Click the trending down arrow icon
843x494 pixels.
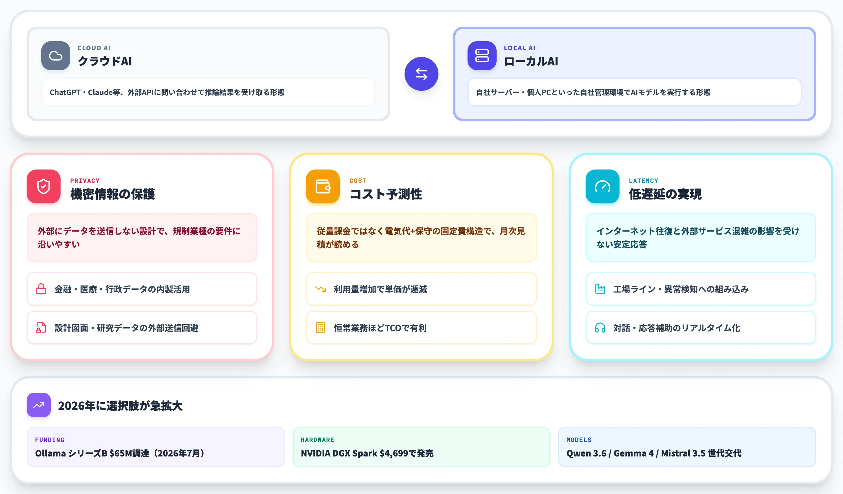click(x=320, y=289)
